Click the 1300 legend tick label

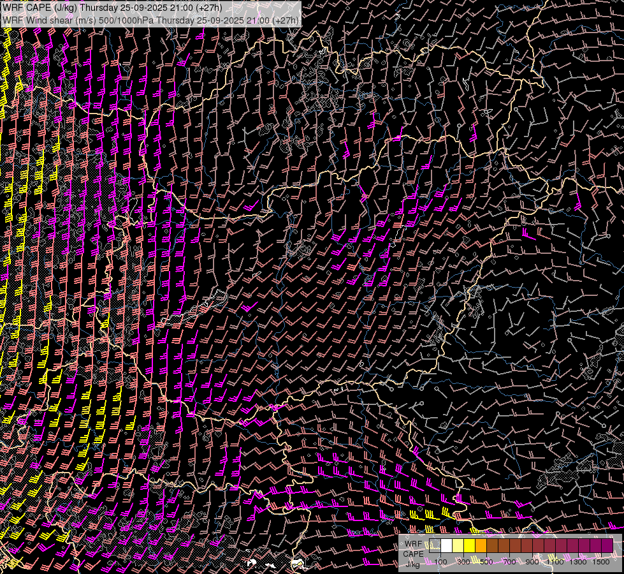tap(578, 562)
